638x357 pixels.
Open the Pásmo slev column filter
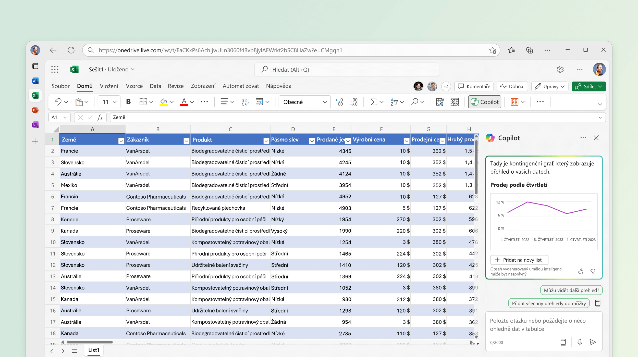coord(312,141)
